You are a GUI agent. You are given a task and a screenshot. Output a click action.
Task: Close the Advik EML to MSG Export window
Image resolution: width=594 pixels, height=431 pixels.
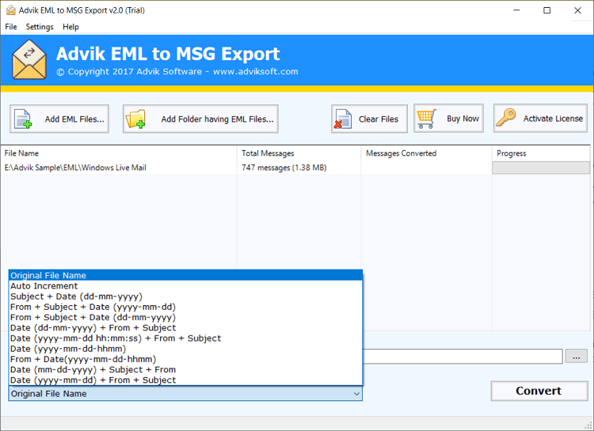pos(577,10)
